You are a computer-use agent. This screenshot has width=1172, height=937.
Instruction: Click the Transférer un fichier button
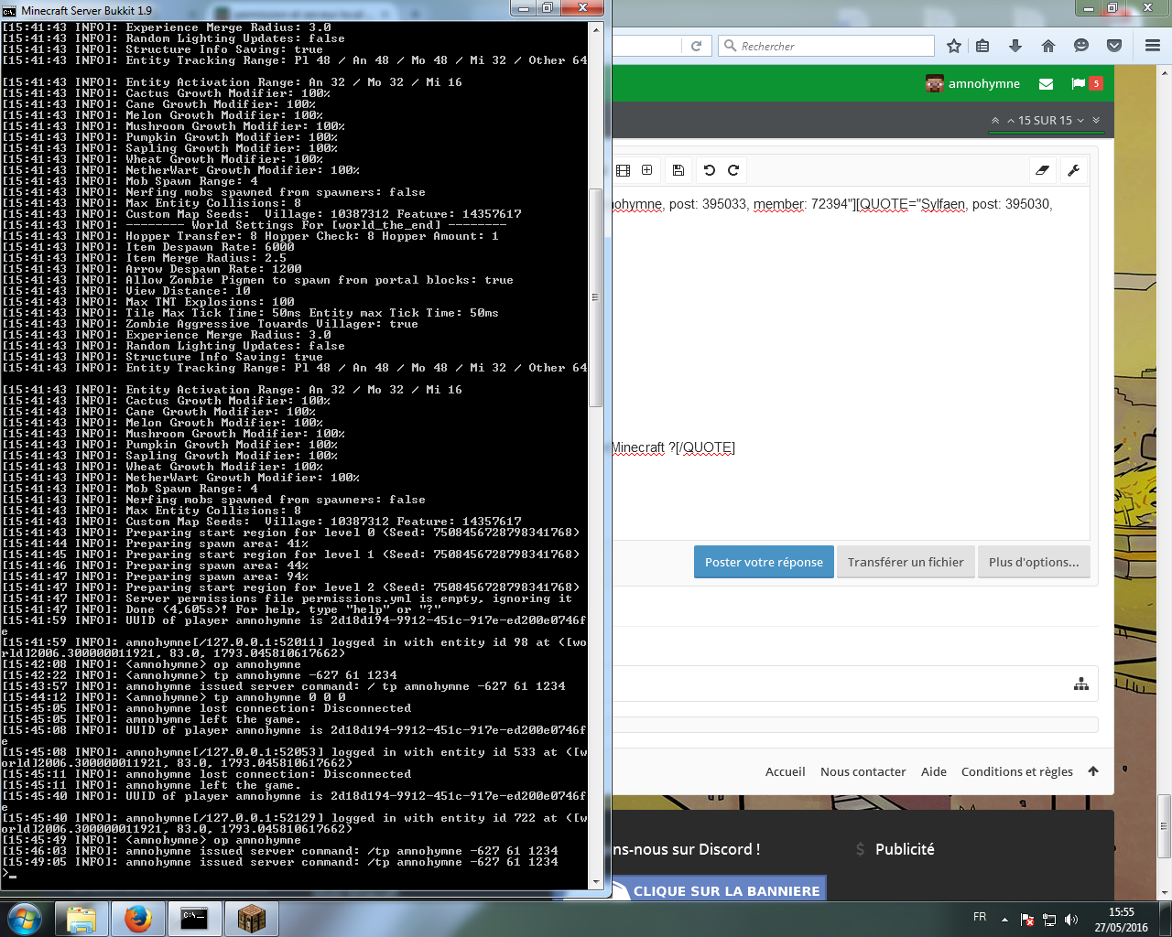pos(906,562)
